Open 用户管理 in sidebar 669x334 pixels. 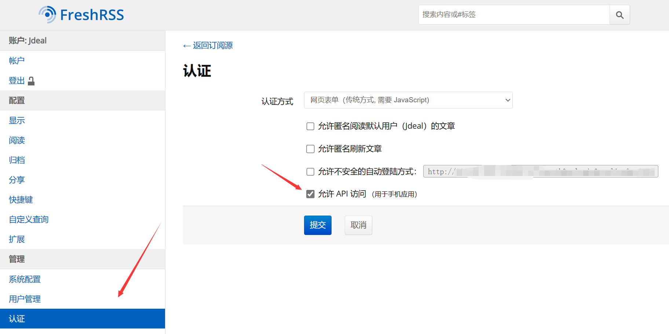click(x=25, y=299)
